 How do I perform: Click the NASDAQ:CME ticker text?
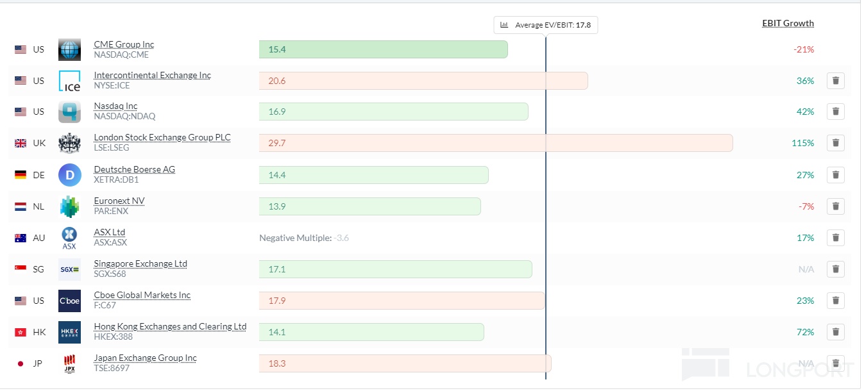[x=121, y=54]
